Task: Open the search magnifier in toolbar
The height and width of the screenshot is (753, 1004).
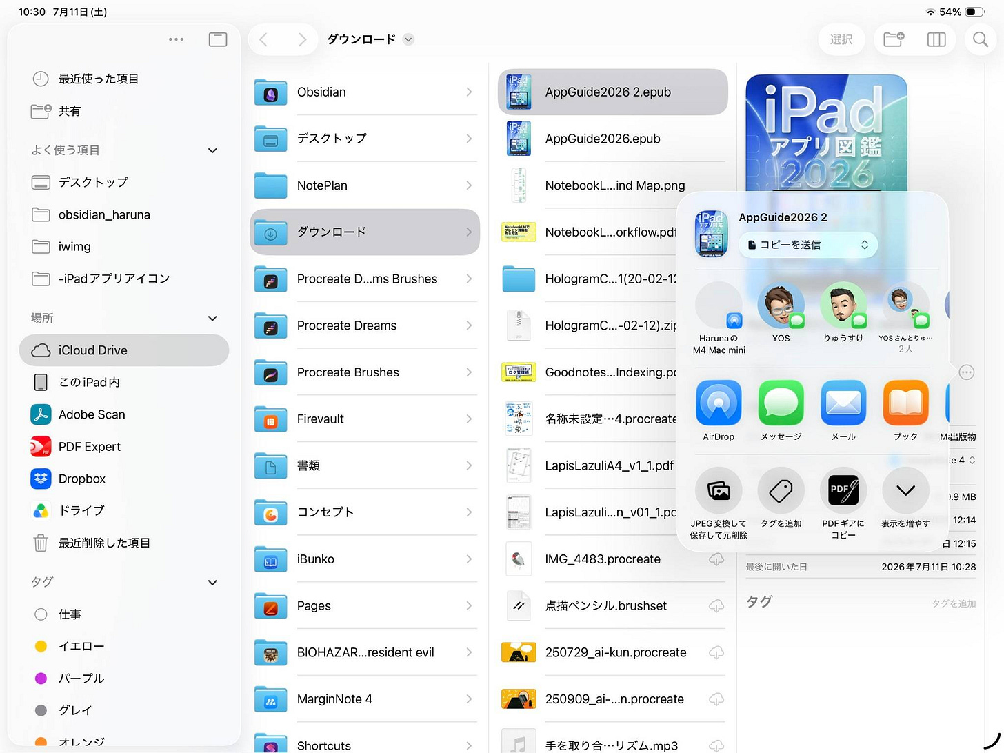Action: point(981,39)
